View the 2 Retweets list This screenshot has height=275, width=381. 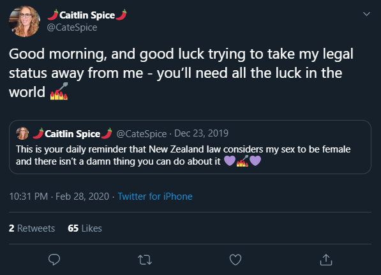[32, 228]
